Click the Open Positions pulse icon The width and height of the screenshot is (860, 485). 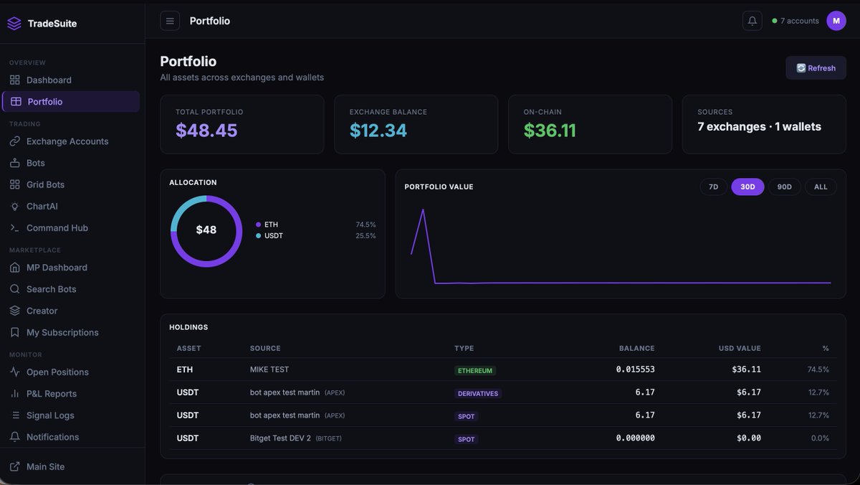pos(15,372)
